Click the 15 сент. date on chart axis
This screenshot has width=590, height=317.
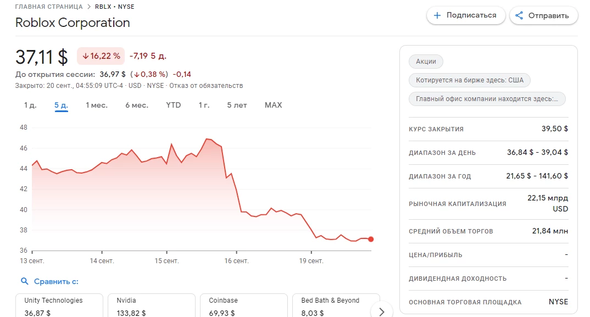(166, 261)
